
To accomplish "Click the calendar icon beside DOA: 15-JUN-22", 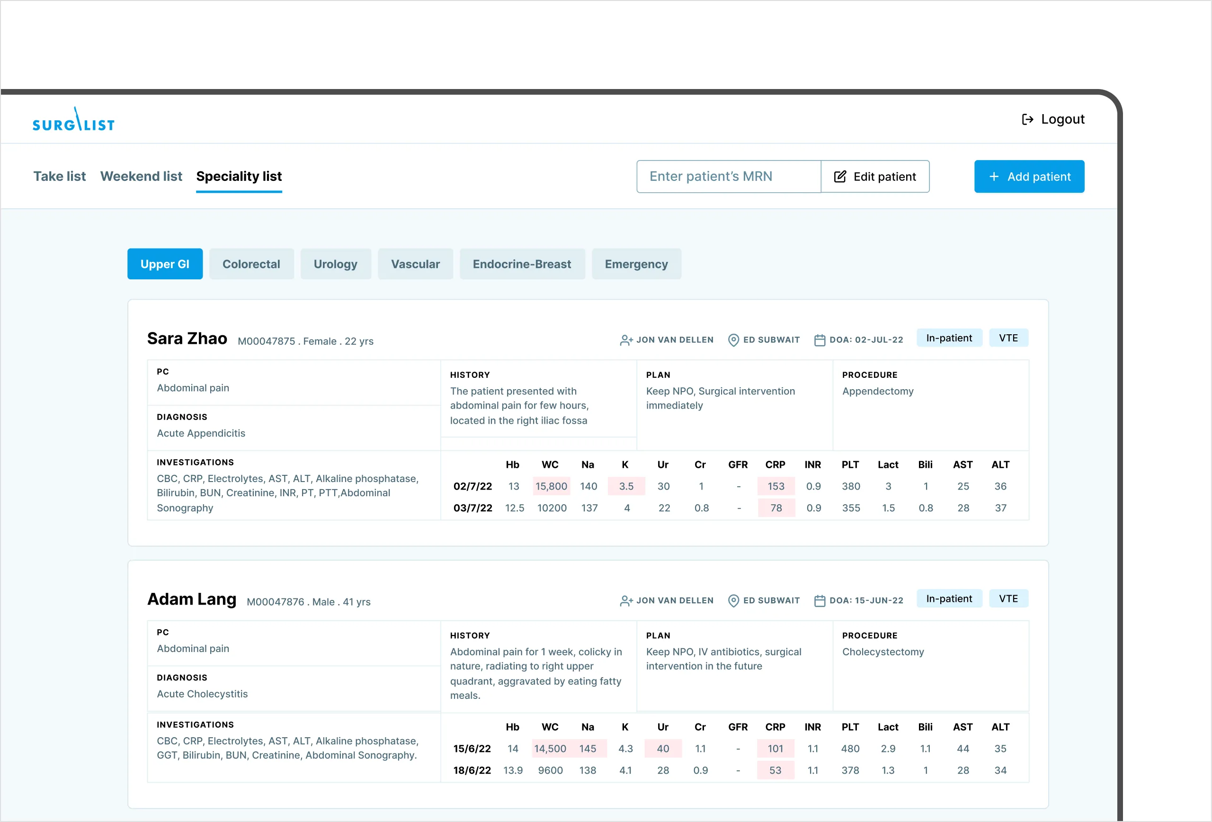I will [820, 601].
